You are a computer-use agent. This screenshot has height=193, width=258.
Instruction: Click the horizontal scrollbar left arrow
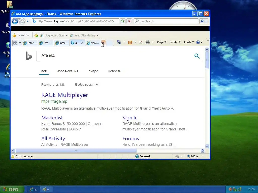click(13, 150)
